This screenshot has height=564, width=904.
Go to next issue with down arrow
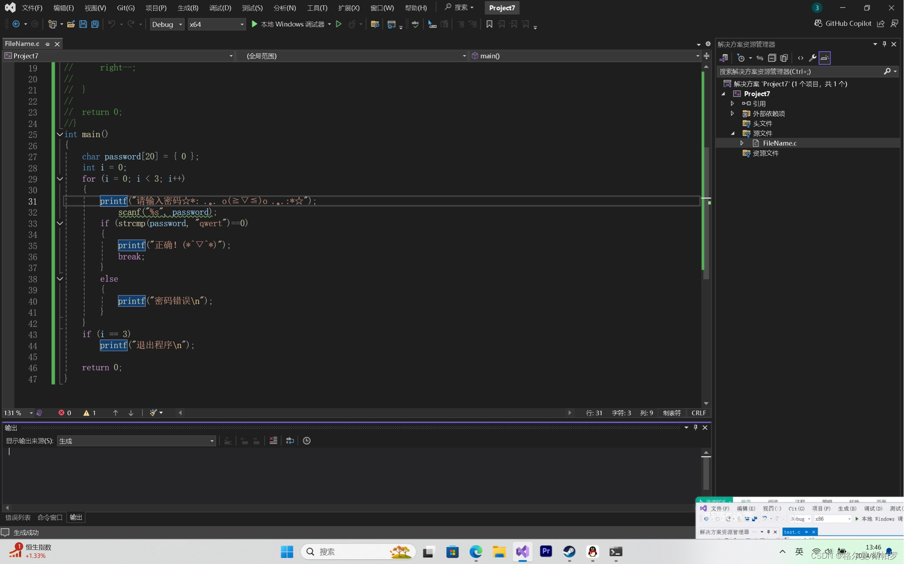point(131,413)
